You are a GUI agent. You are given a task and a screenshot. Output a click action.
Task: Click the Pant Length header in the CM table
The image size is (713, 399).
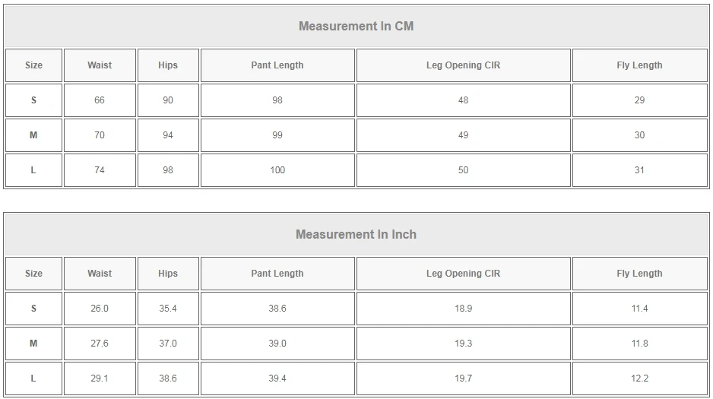pyautogui.click(x=277, y=65)
